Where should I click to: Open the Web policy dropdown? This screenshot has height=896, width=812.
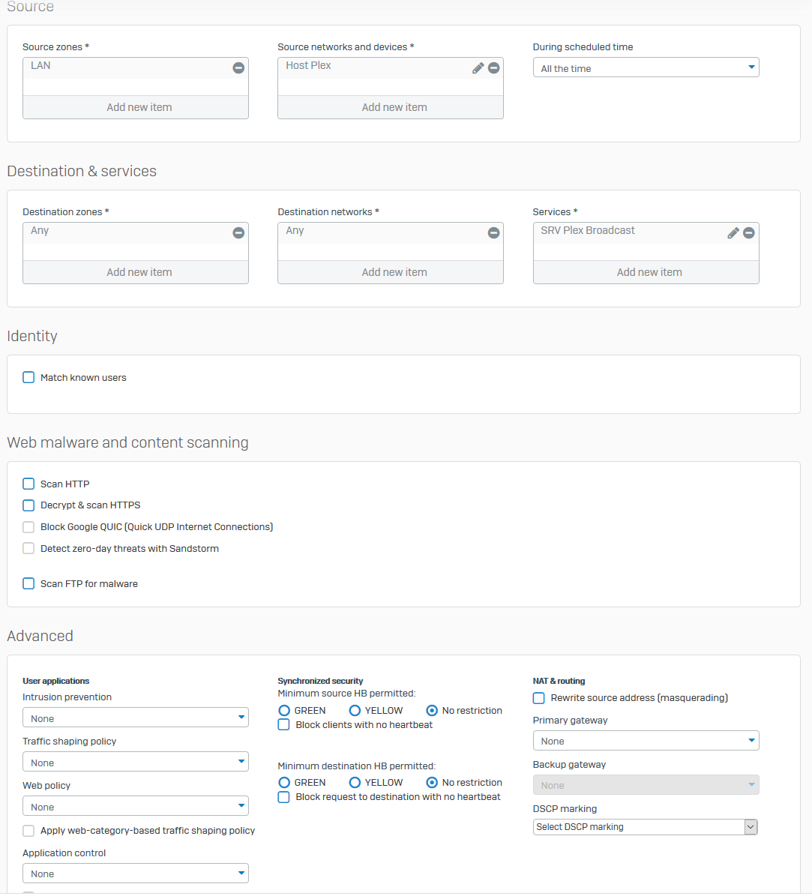(135, 806)
